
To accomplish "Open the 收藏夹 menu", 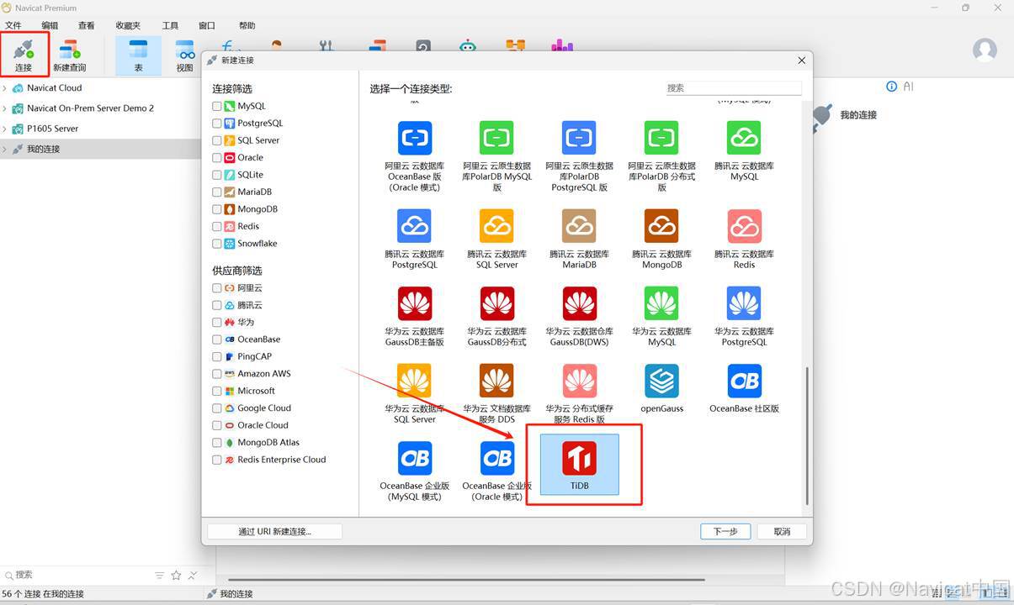I will click(129, 26).
